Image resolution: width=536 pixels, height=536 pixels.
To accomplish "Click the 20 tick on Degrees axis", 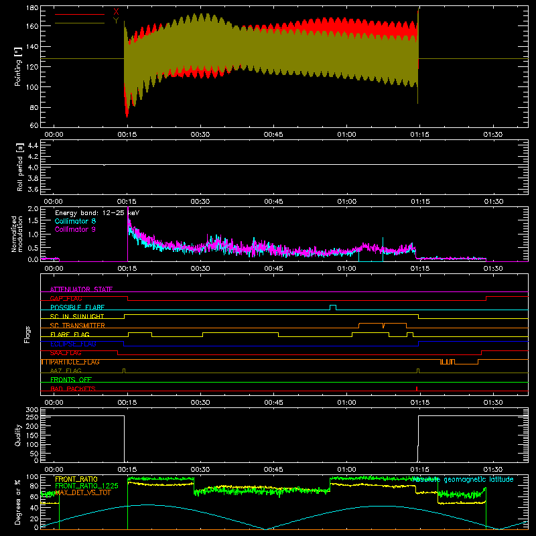I will tap(34, 519).
